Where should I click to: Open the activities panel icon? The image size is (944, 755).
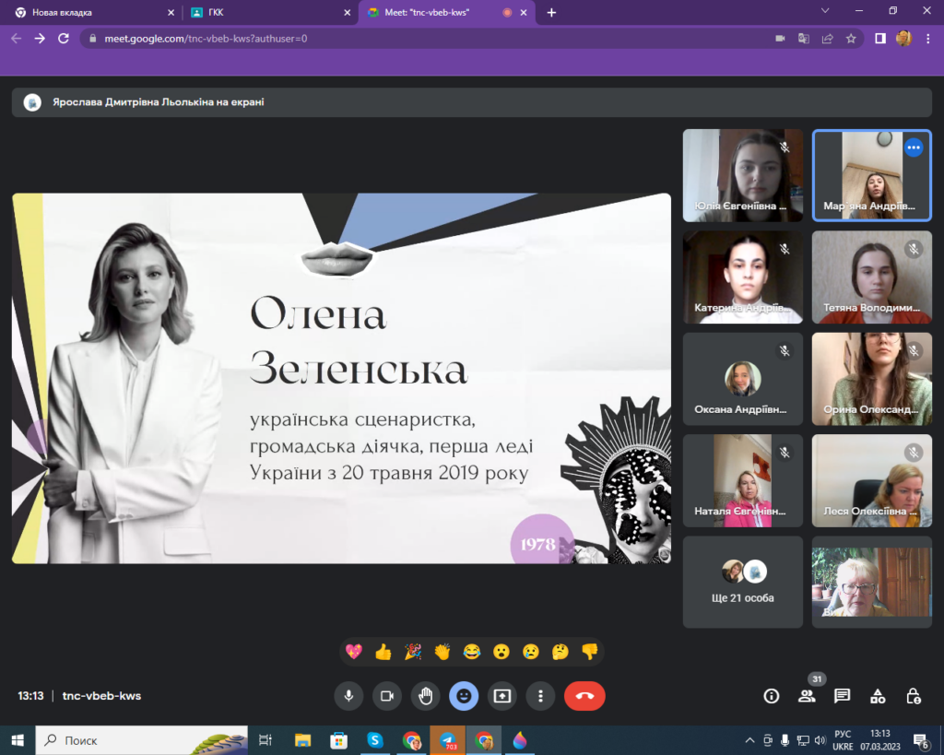(878, 696)
